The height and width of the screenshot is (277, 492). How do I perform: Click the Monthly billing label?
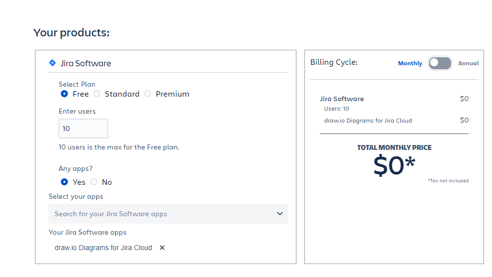[410, 63]
